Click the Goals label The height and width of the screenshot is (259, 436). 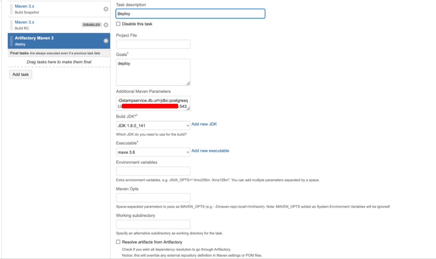pyautogui.click(x=121, y=55)
